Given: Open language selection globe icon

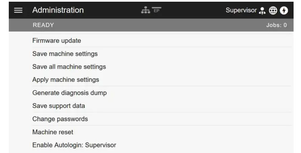Looking at the screenshot, I should click(273, 11).
